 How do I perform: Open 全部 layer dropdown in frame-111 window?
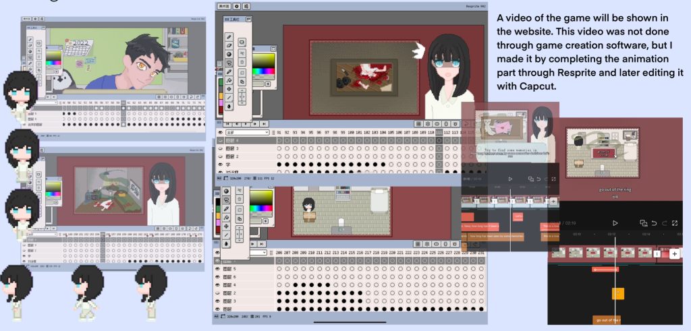pyautogui.click(x=247, y=133)
